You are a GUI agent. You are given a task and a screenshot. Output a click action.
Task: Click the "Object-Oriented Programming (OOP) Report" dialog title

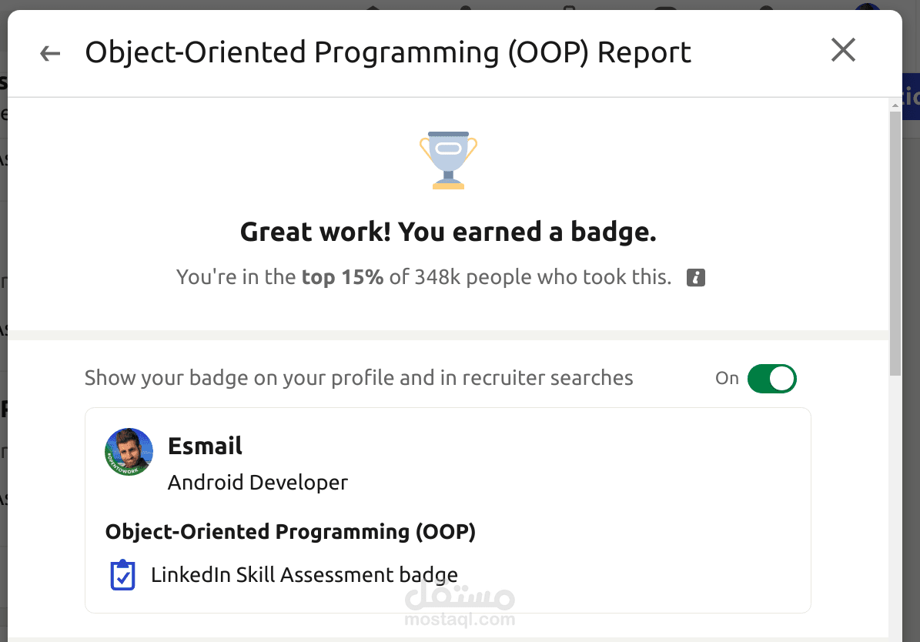[x=388, y=52]
